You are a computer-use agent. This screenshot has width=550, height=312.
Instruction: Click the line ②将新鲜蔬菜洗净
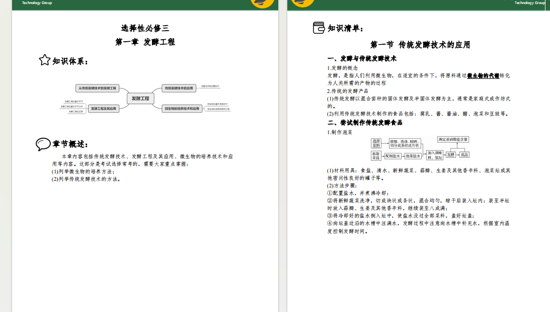click(x=418, y=201)
